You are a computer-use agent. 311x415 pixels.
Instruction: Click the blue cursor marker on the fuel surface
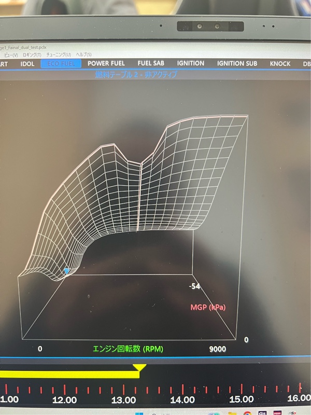[x=67, y=271]
